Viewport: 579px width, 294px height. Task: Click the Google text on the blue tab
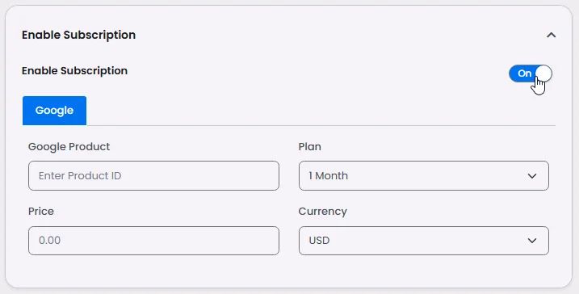point(54,111)
